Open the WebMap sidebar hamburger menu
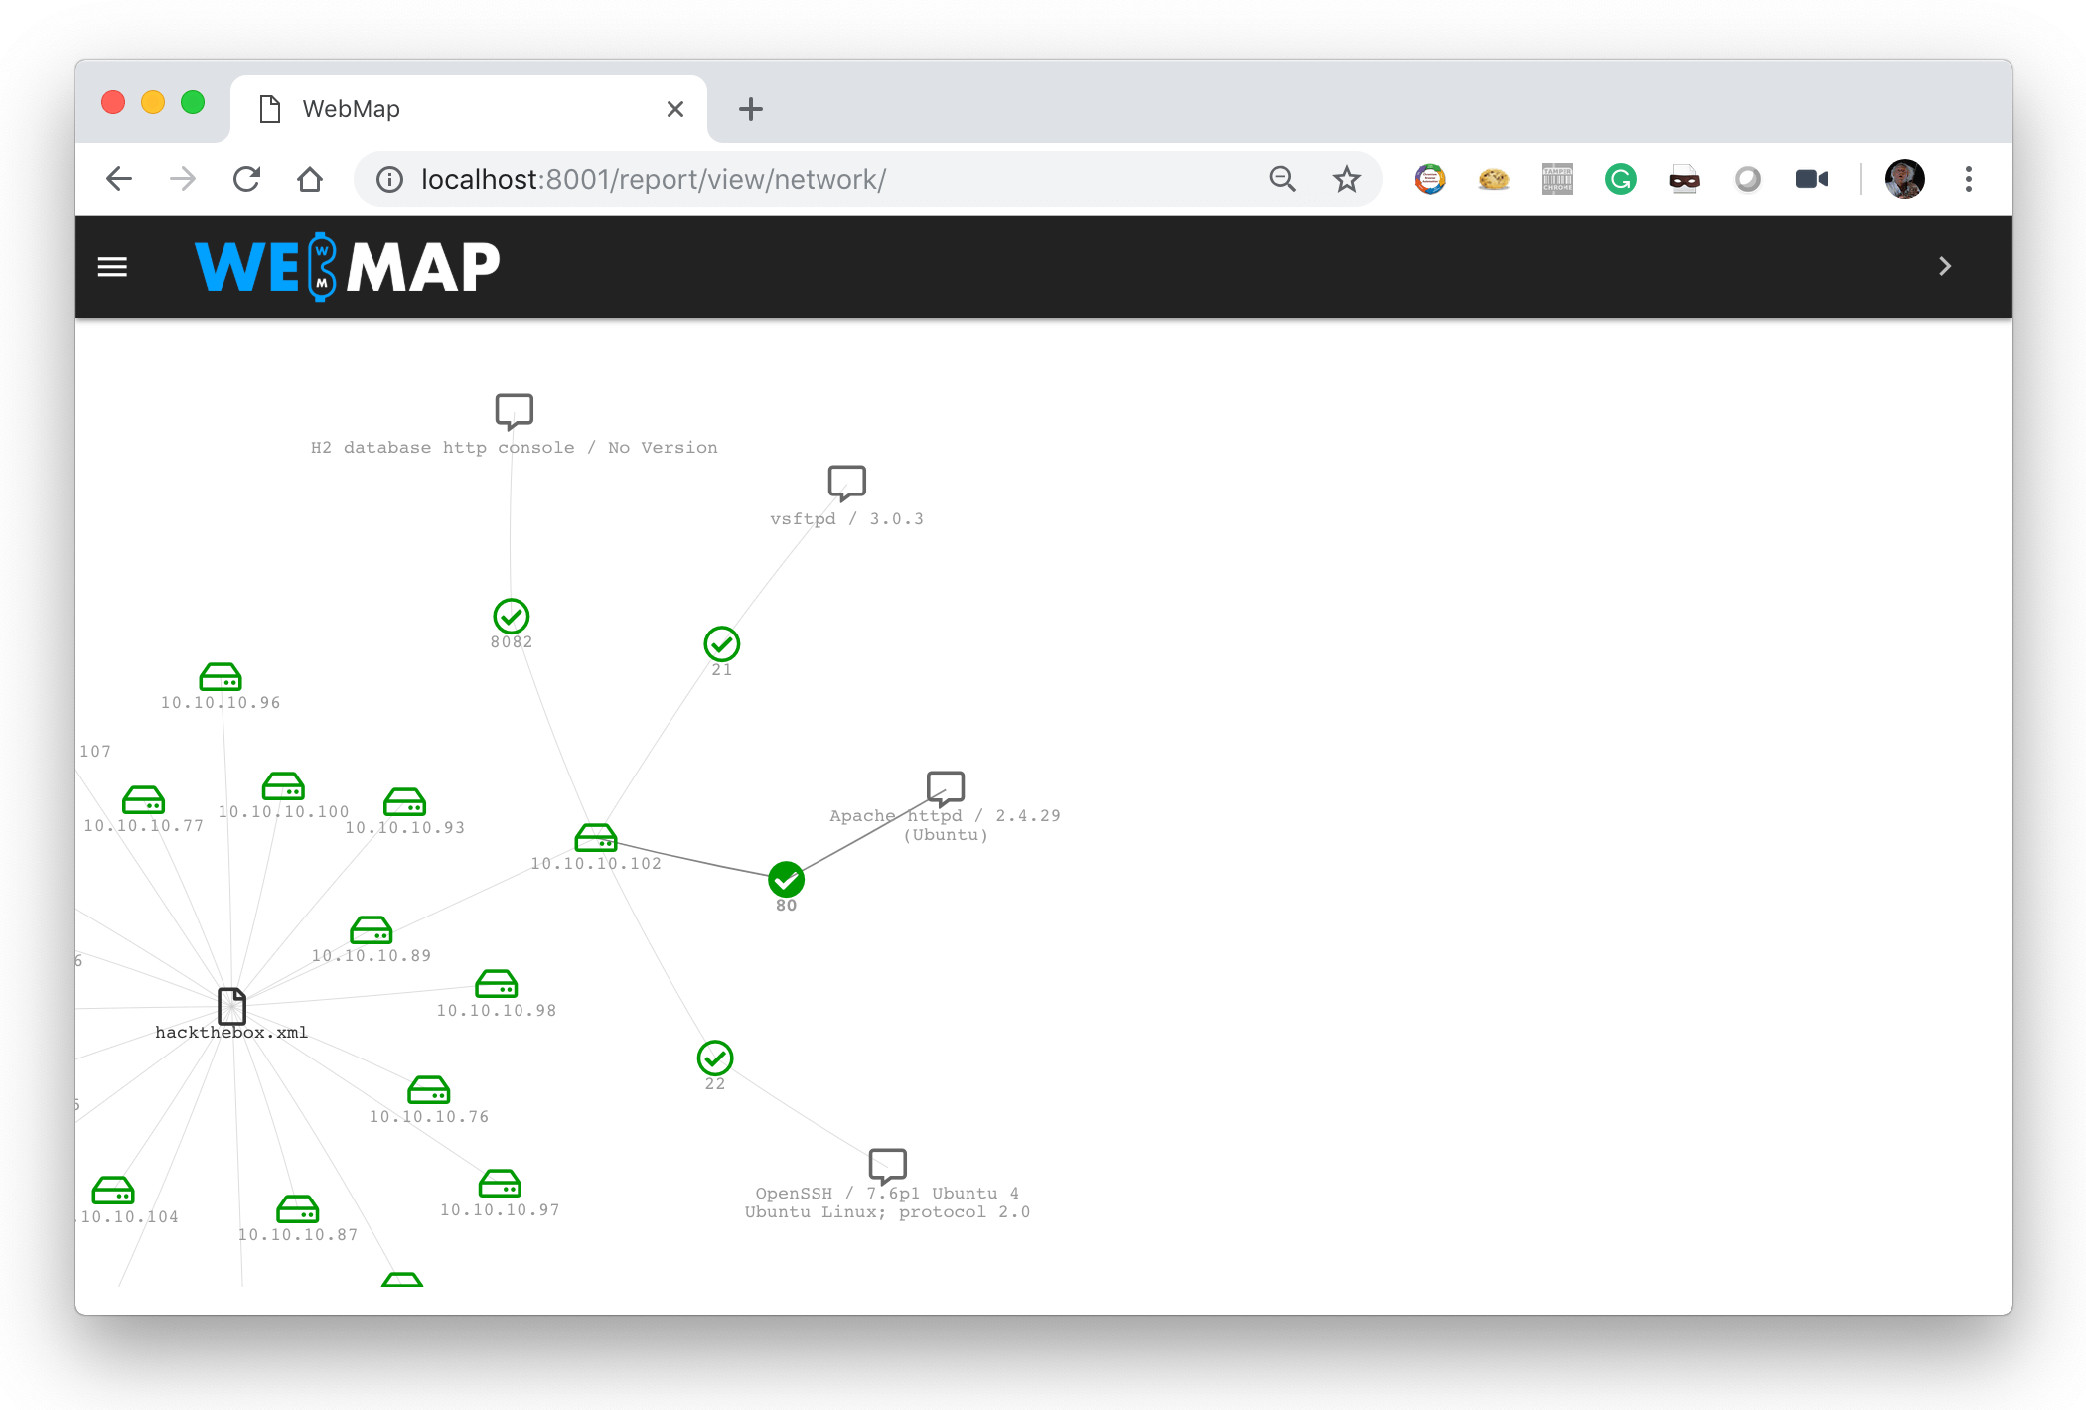Viewport: 2086px width, 1410px height. tap(112, 266)
